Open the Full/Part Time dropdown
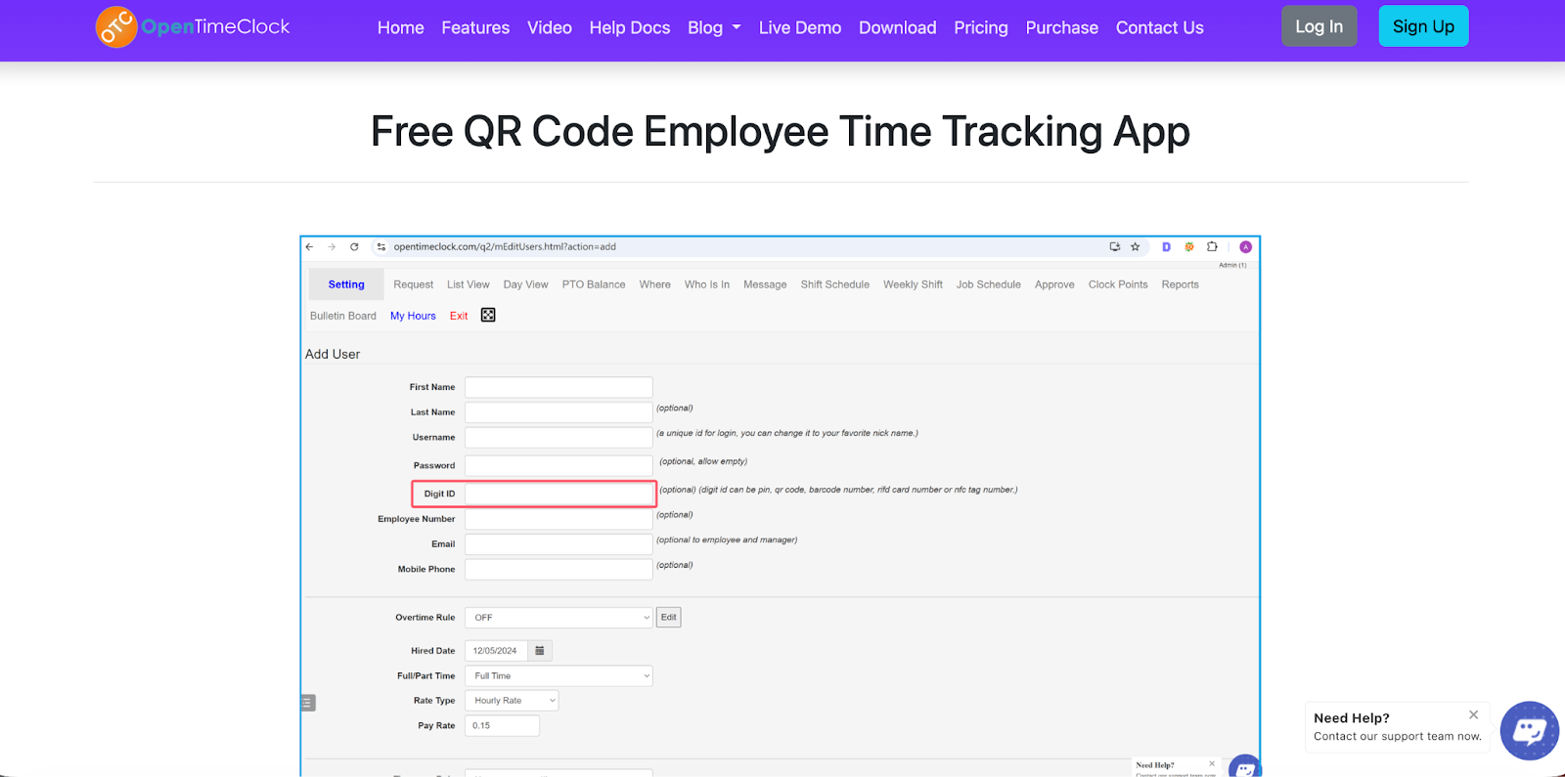The width and height of the screenshot is (1565, 777). (558, 676)
